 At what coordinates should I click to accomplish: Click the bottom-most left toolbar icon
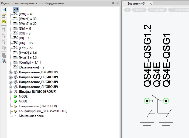[x=4, y=61]
